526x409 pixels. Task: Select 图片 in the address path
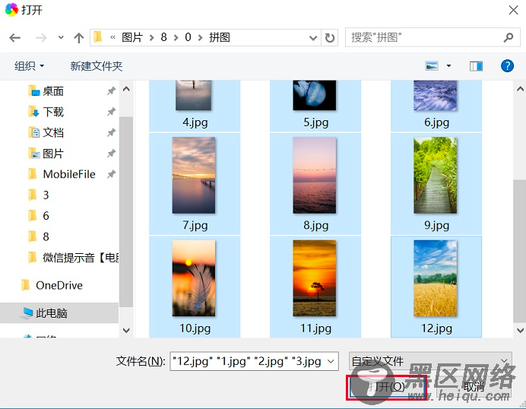pyautogui.click(x=132, y=37)
